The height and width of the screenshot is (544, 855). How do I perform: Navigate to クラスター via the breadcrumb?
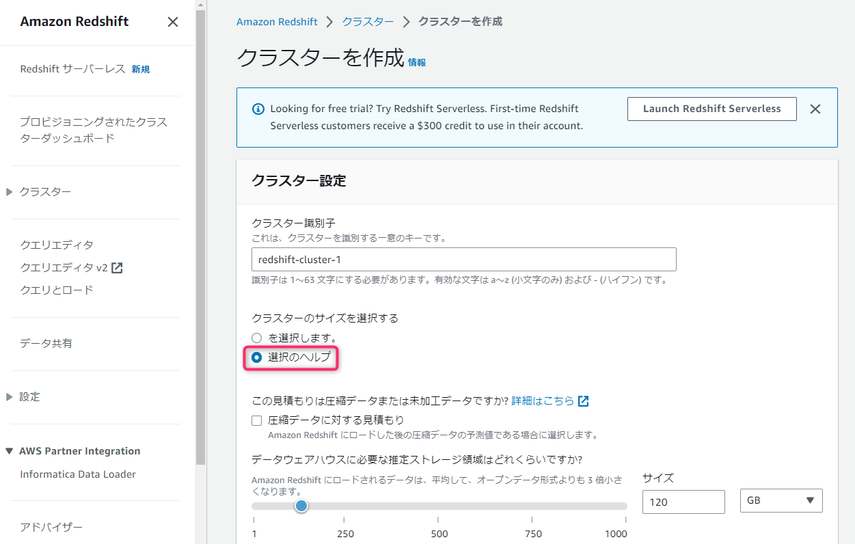(368, 21)
